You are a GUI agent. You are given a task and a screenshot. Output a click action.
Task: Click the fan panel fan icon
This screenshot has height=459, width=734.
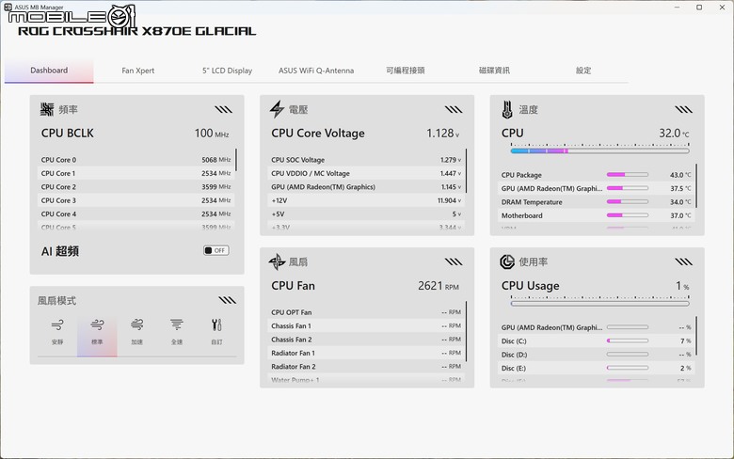click(x=277, y=261)
